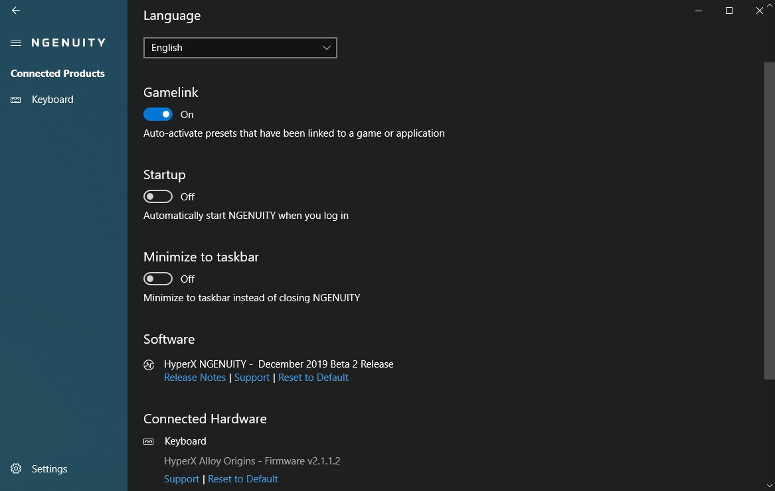Click 'Auto-activate presets' description text
The height and width of the screenshot is (491, 775).
tap(294, 133)
